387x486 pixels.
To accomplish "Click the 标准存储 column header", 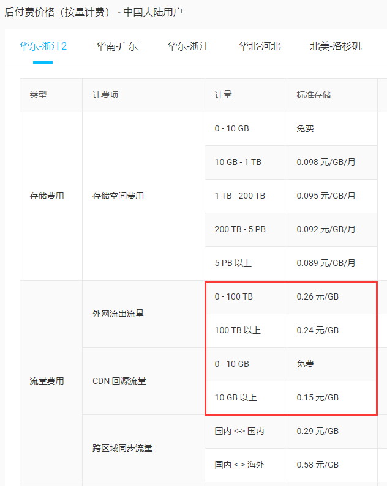I will click(314, 95).
